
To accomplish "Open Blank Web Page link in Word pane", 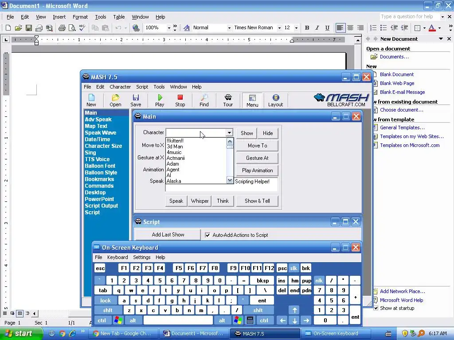I will pos(397,83).
